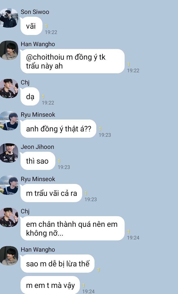
Task: Open Jeon Jihoon's profile picture
Action: click(9, 153)
